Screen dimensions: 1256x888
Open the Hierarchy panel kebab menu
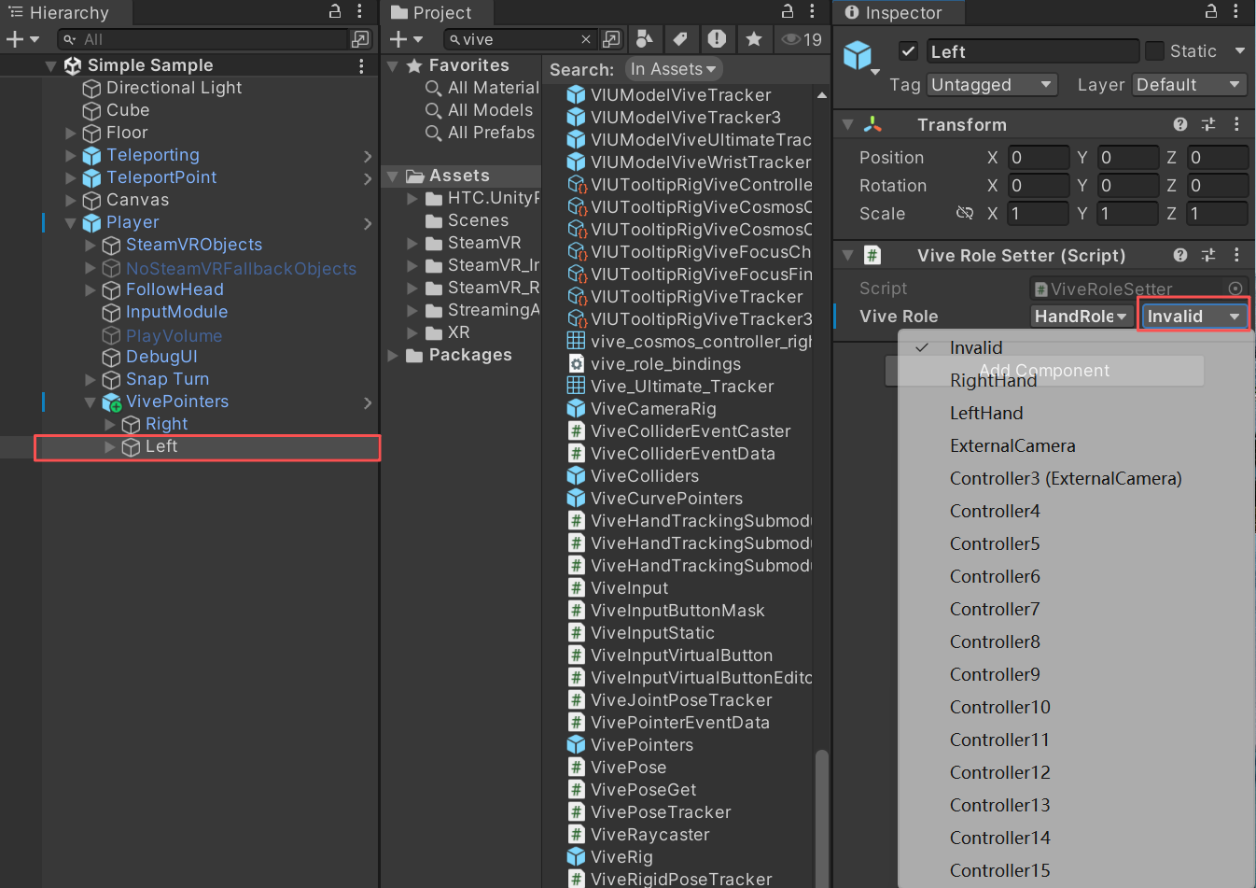[360, 11]
